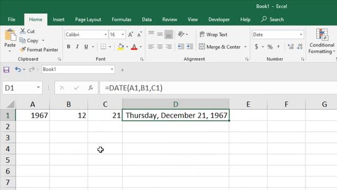Enable Wrap Text
Screen dimensions: 337x190
coord(213,34)
